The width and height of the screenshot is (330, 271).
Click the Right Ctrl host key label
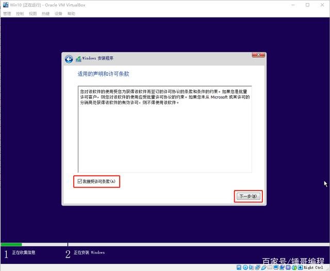pos(313,267)
